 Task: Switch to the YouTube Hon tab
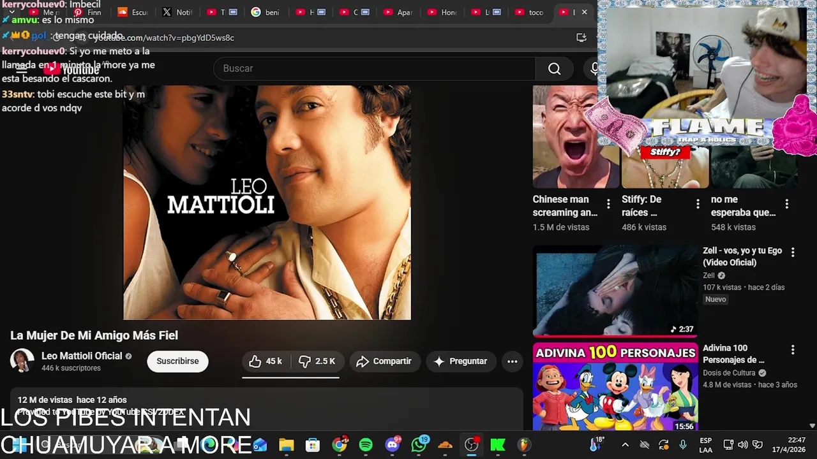442,12
